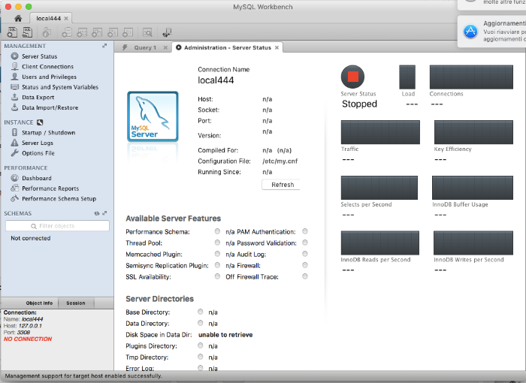The image size is (526, 383).
Task: Open Performance Reports
Action: click(x=50, y=188)
